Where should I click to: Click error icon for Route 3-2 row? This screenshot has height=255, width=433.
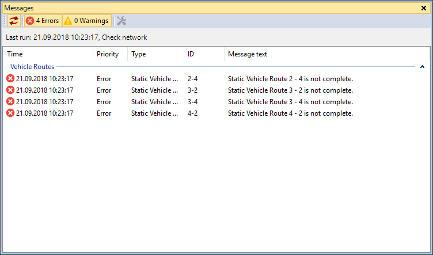click(x=10, y=90)
